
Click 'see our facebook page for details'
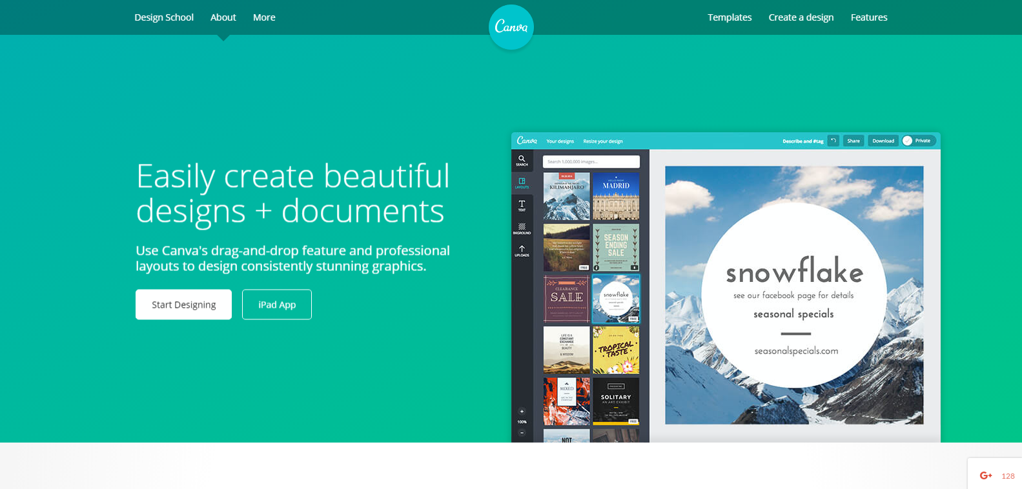(x=793, y=295)
